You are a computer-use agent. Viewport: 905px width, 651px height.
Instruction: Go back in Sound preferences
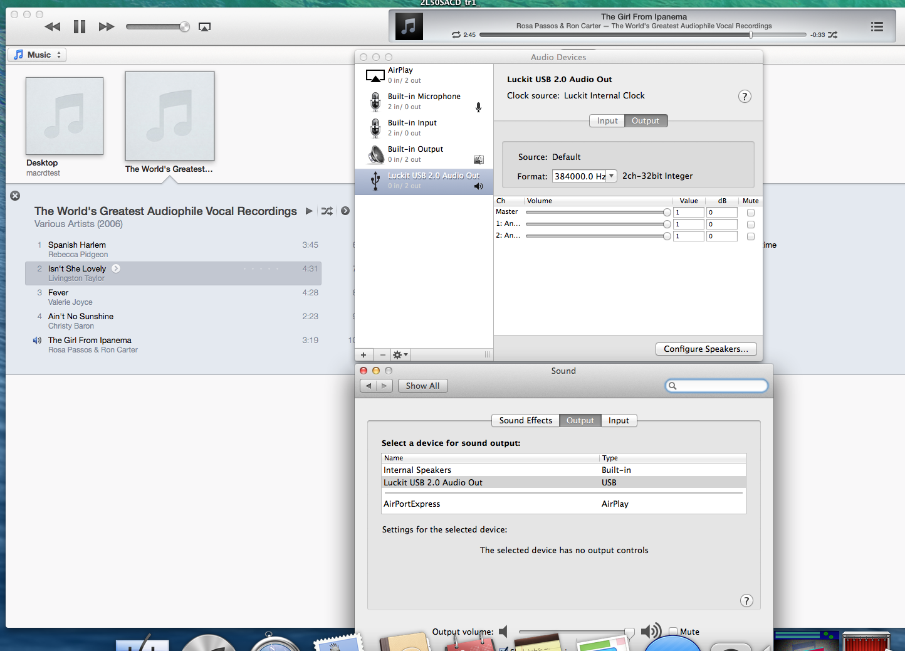coord(369,386)
